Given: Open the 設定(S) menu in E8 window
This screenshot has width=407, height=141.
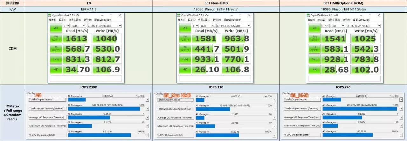Looking at the screenshot, I should tap(63, 20).
